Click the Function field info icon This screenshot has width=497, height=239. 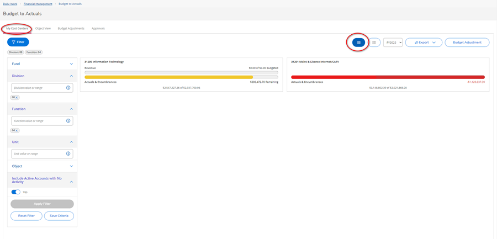[68, 121]
